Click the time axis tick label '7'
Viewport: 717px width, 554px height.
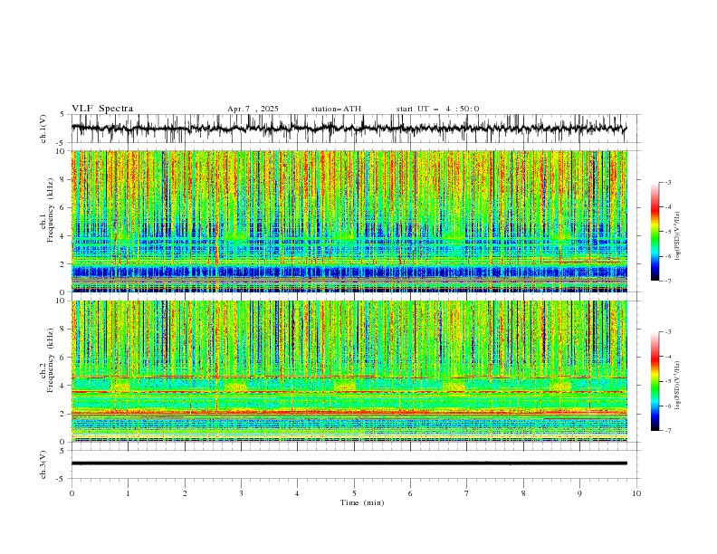click(467, 493)
